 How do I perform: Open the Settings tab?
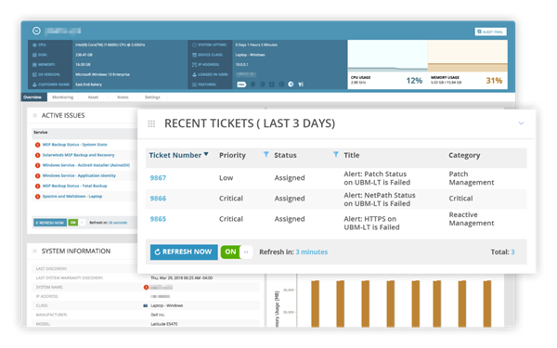[152, 97]
